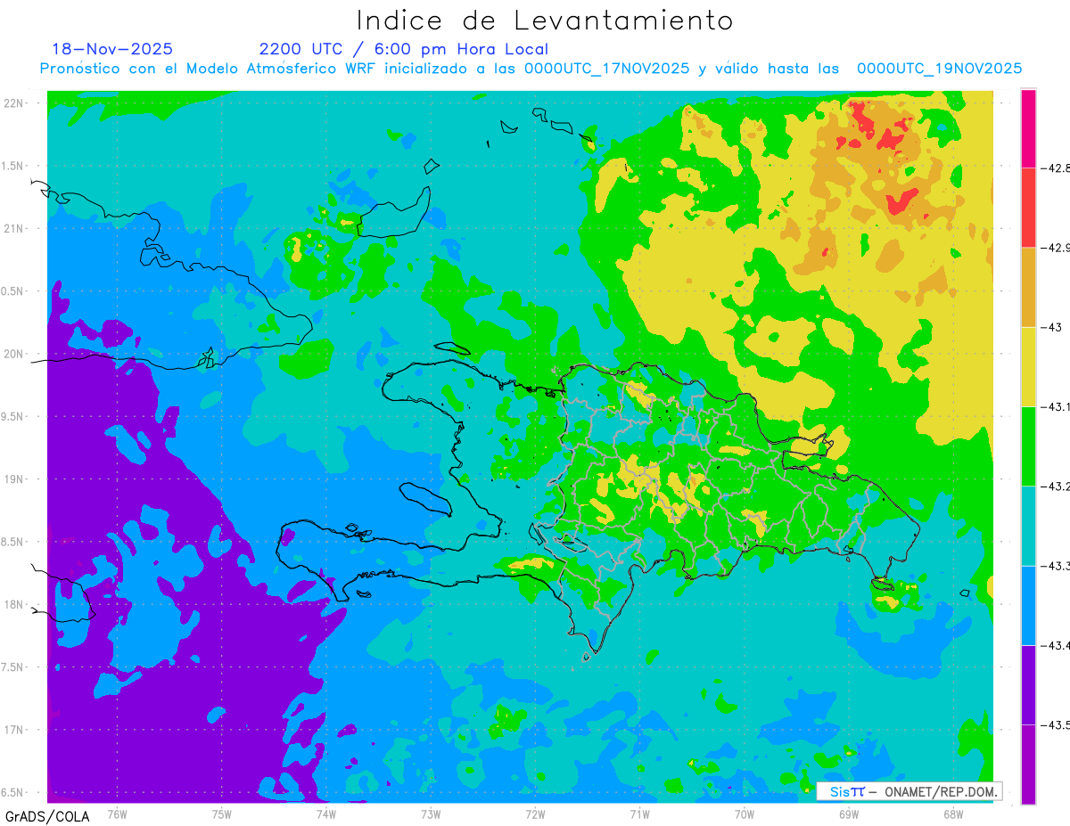
Task: Select the light blue color bar swatch
Action: (1028, 605)
